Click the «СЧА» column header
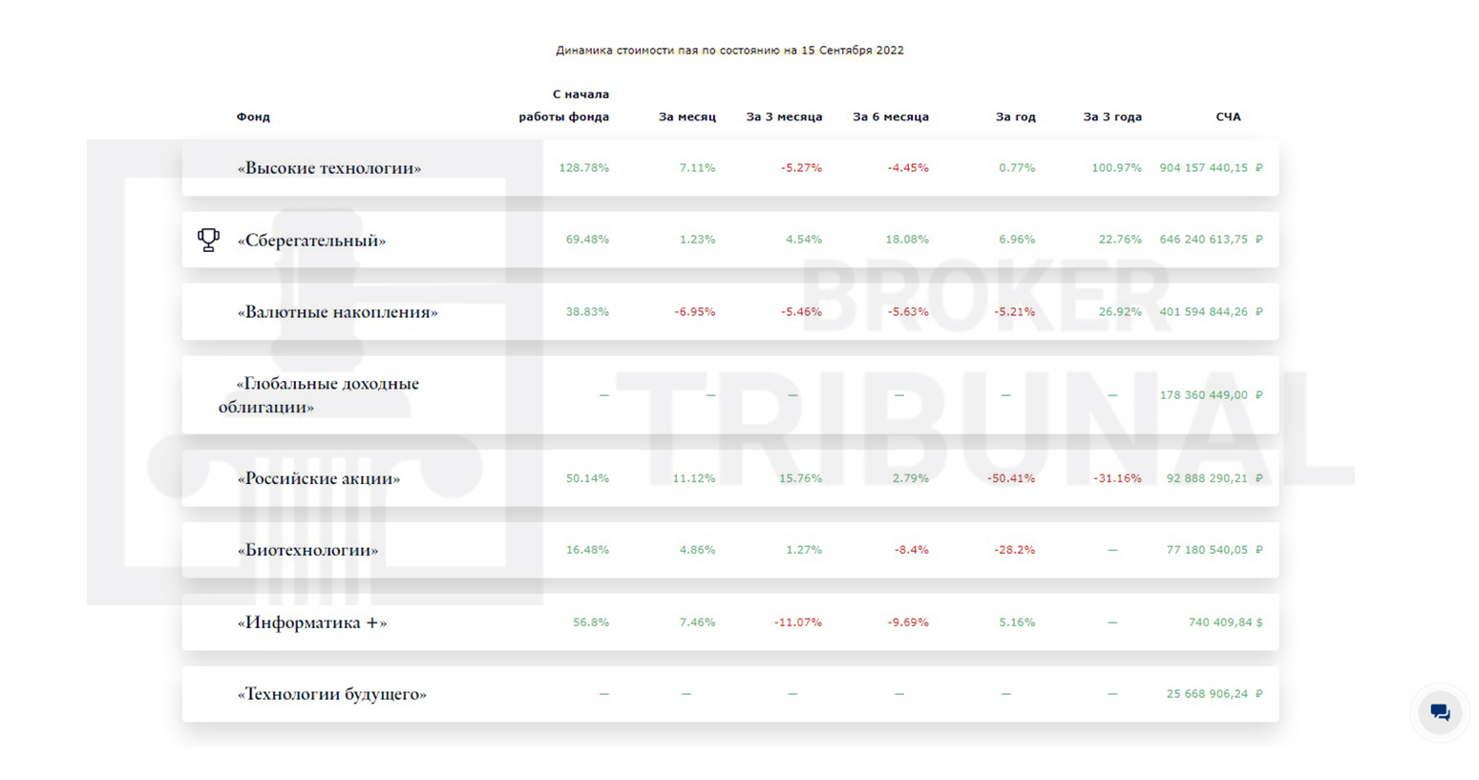 tap(1228, 116)
